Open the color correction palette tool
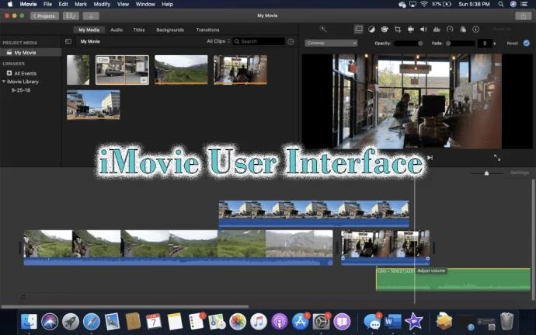 [x=385, y=30]
